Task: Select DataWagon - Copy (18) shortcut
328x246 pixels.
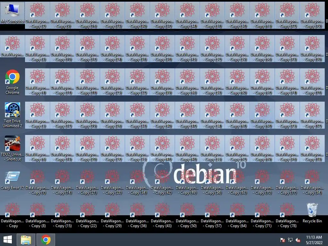Action: pos(87,82)
